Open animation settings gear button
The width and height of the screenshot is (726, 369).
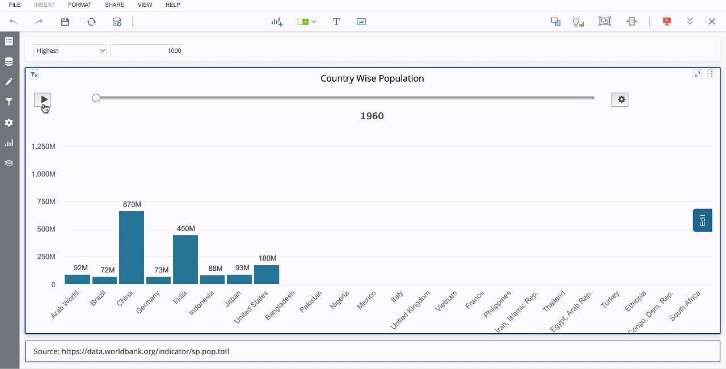coord(620,100)
